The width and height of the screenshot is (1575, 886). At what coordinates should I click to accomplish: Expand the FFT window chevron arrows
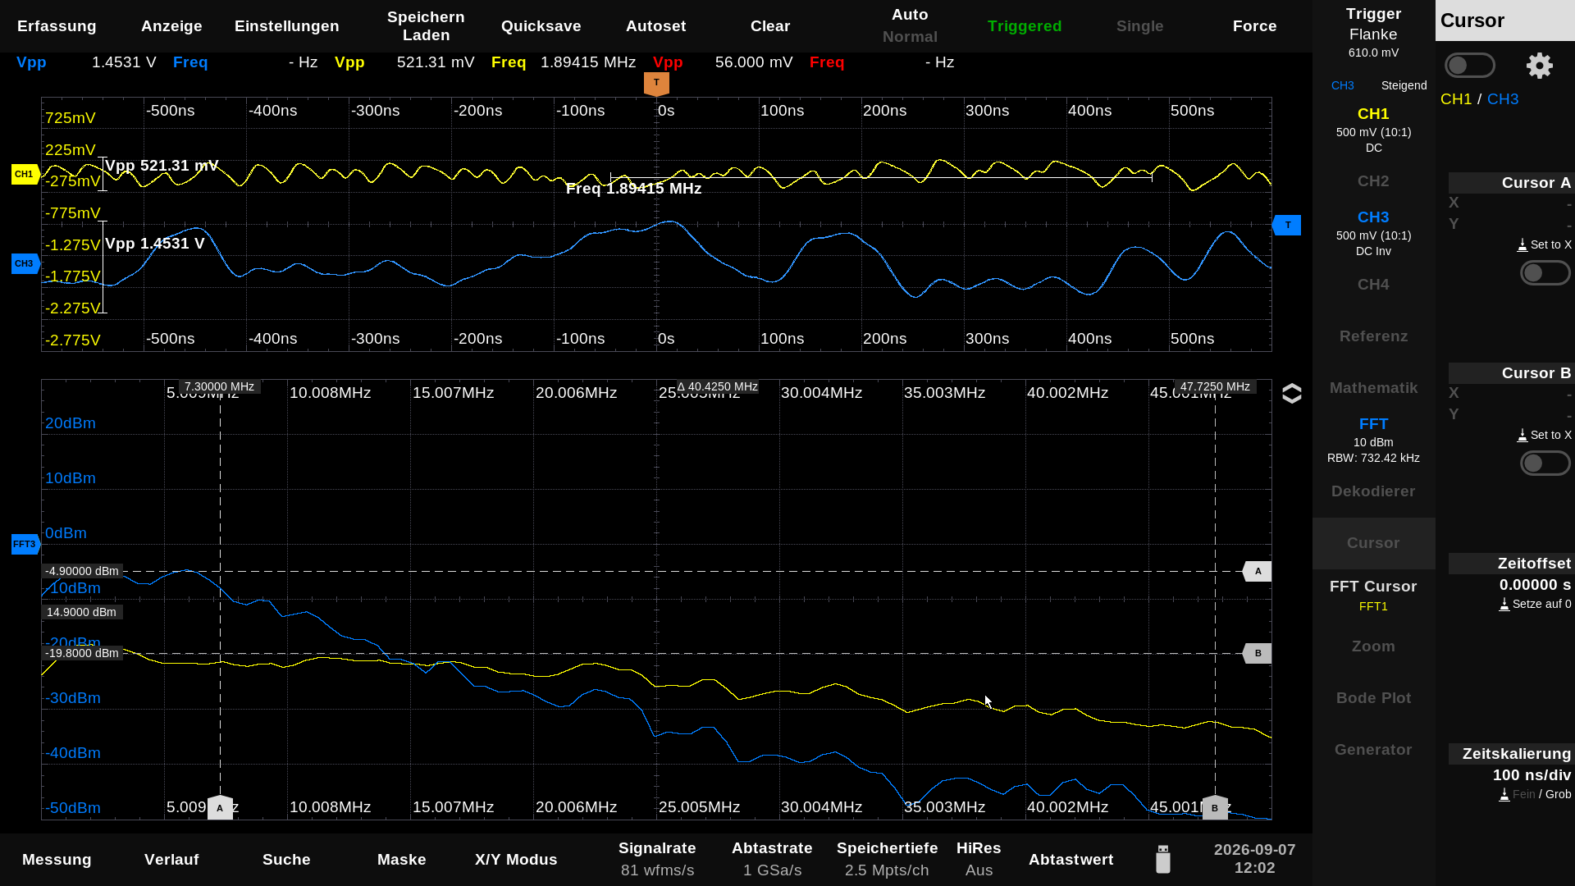point(1291,394)
